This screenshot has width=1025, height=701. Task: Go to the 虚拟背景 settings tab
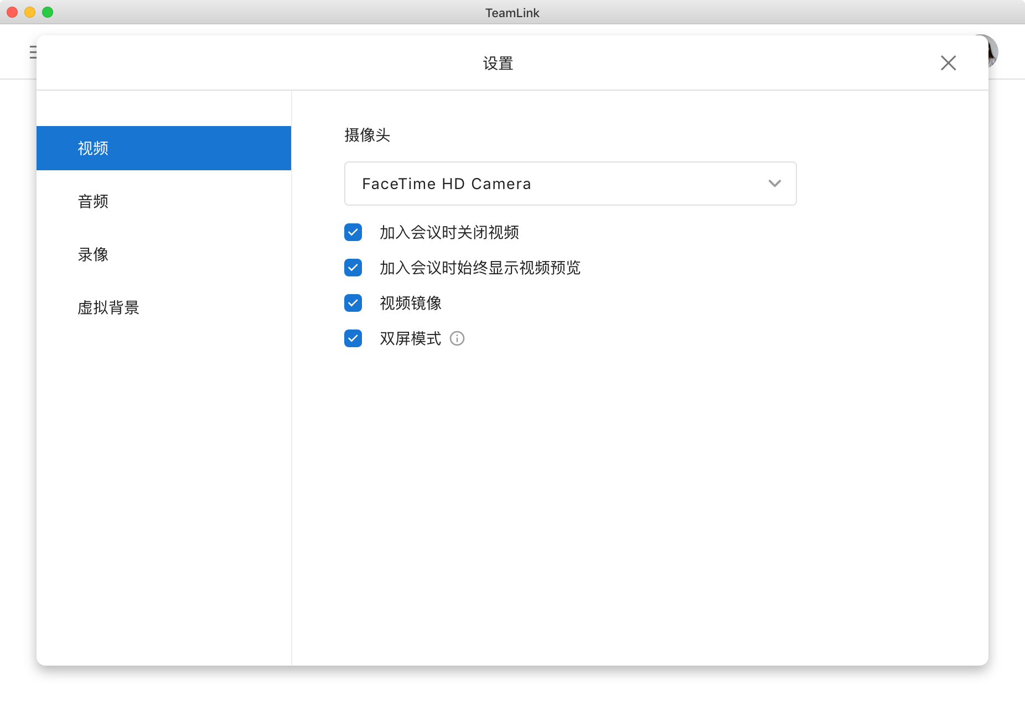coord(108,307)
